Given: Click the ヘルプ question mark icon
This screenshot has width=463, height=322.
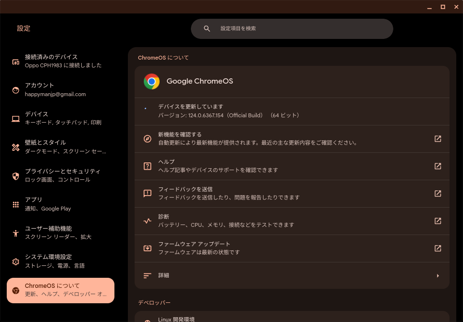Looking at the screenshot, I should point(147,166).
